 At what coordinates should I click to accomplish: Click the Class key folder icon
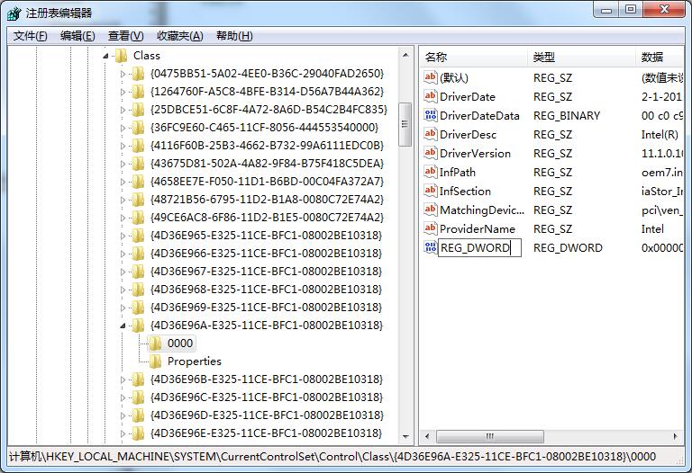pyautogui.click(x=122, y=55)
